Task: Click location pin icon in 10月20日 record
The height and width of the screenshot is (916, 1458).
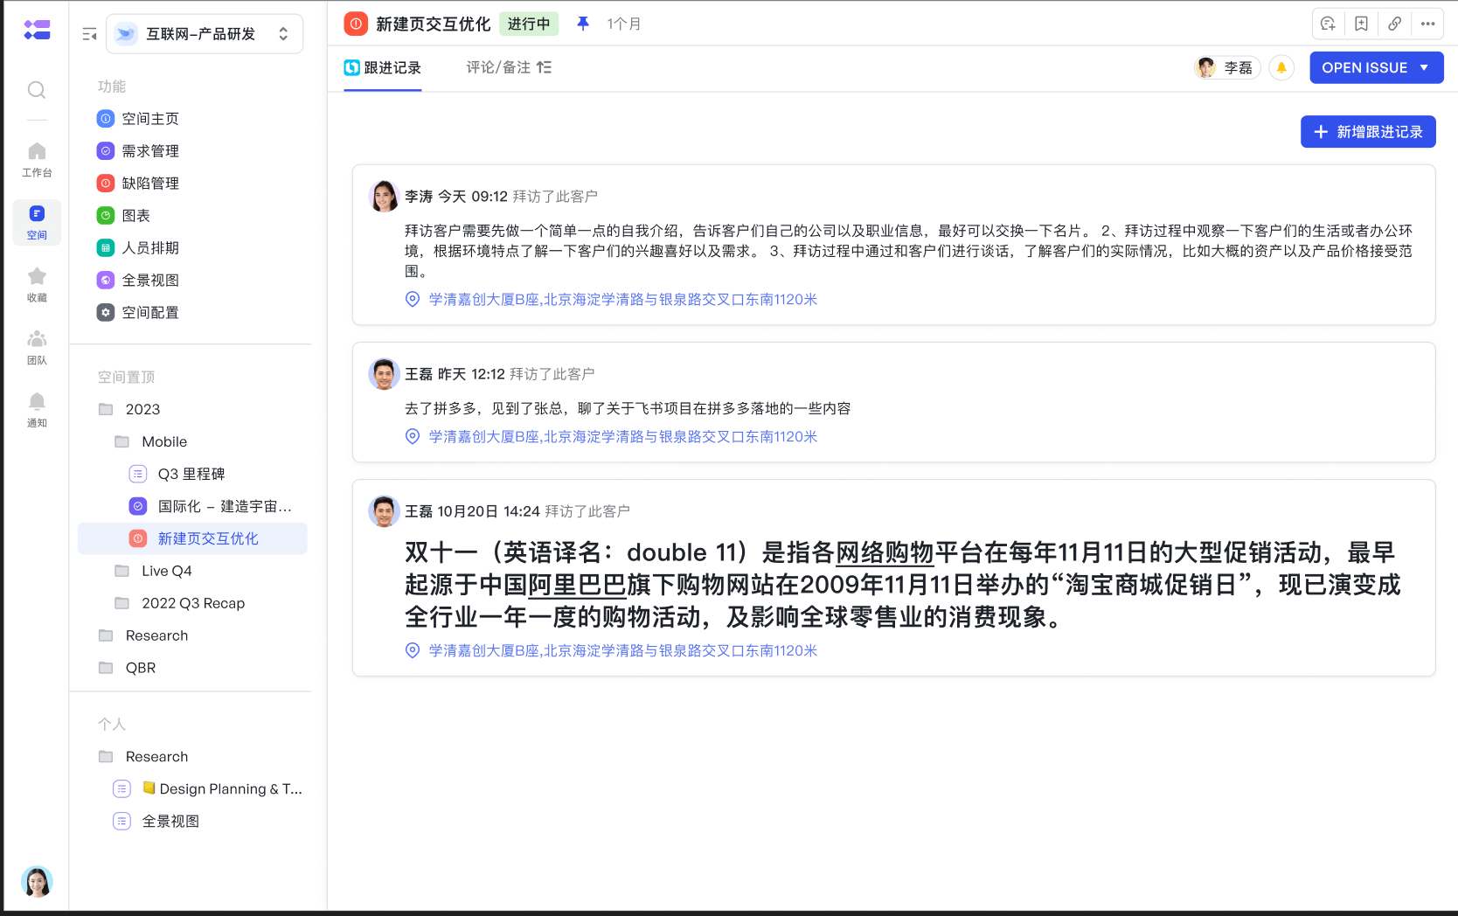Action: pos(413,651)
